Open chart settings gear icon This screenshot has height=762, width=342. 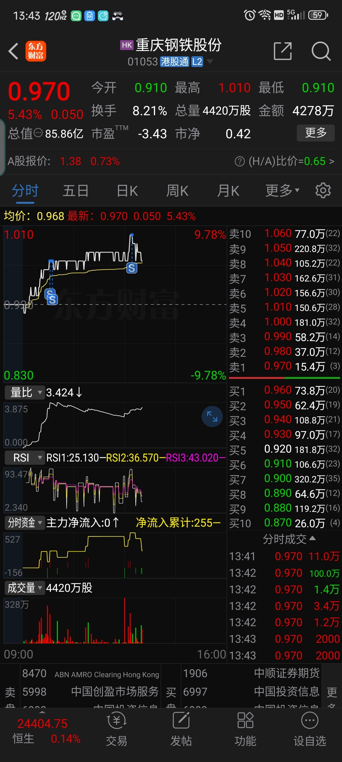(323, 190)
